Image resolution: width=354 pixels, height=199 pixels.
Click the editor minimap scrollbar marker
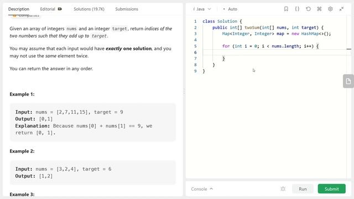pyautogui.click(x=349, y=49)
